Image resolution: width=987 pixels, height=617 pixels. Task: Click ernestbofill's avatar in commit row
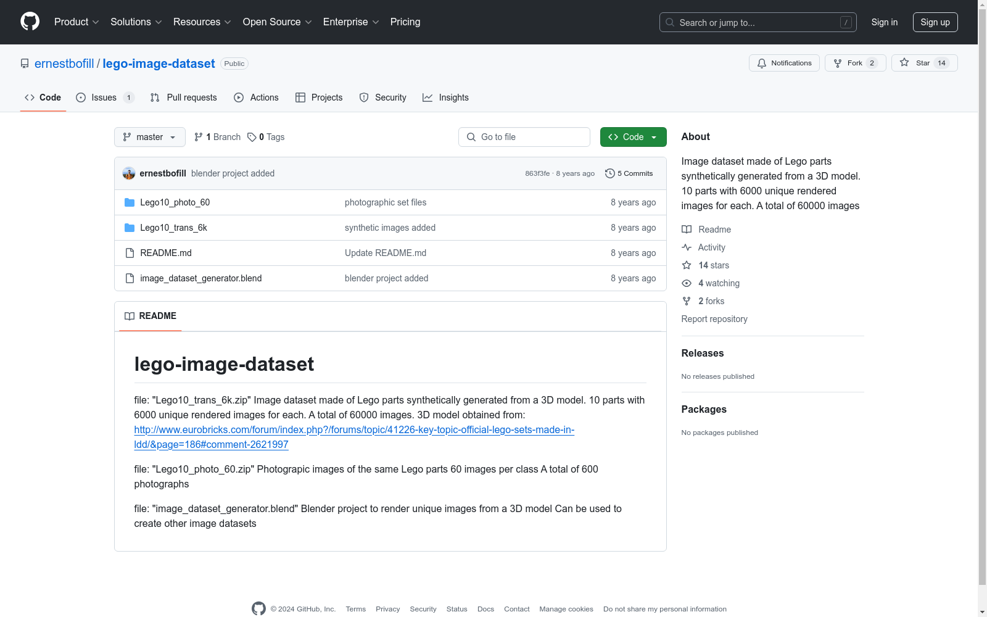[129, 173]
